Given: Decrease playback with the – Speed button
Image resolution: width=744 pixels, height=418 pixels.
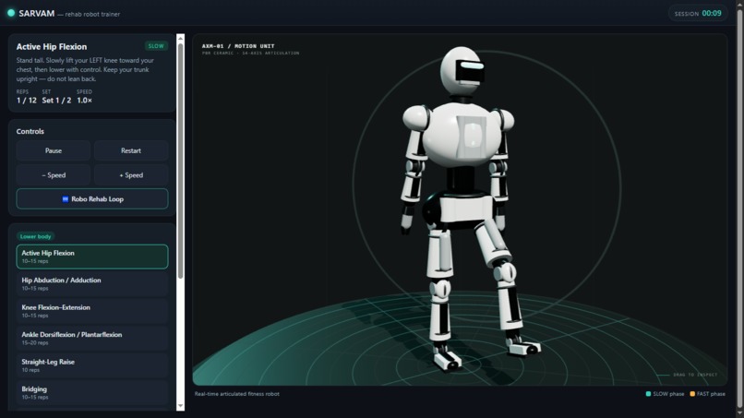Looking at the screenshot, I should tap(54, 175).
